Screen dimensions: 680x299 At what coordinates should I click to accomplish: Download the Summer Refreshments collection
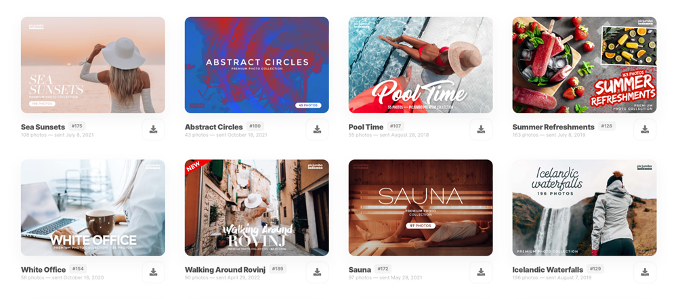click(x=645, y=129)
